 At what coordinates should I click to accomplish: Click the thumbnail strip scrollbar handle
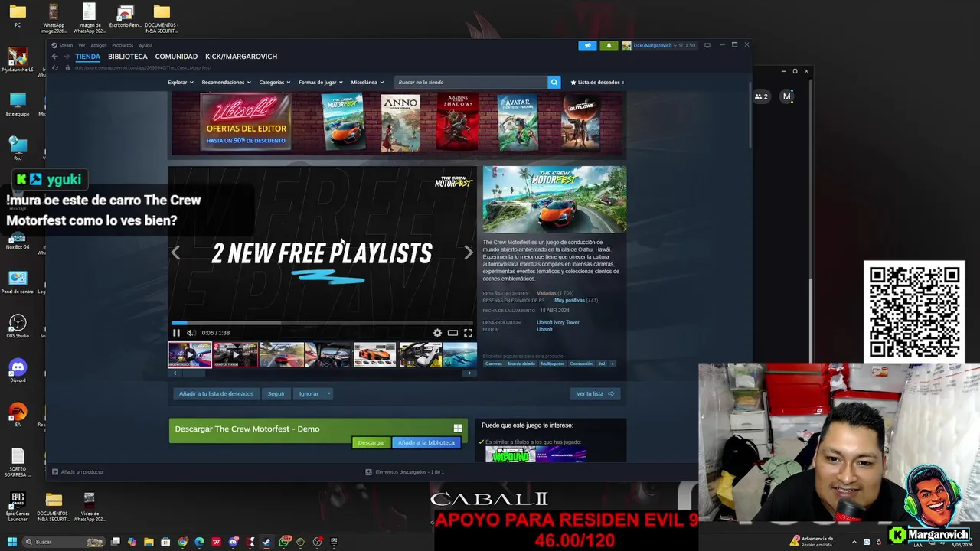(193, 373)
